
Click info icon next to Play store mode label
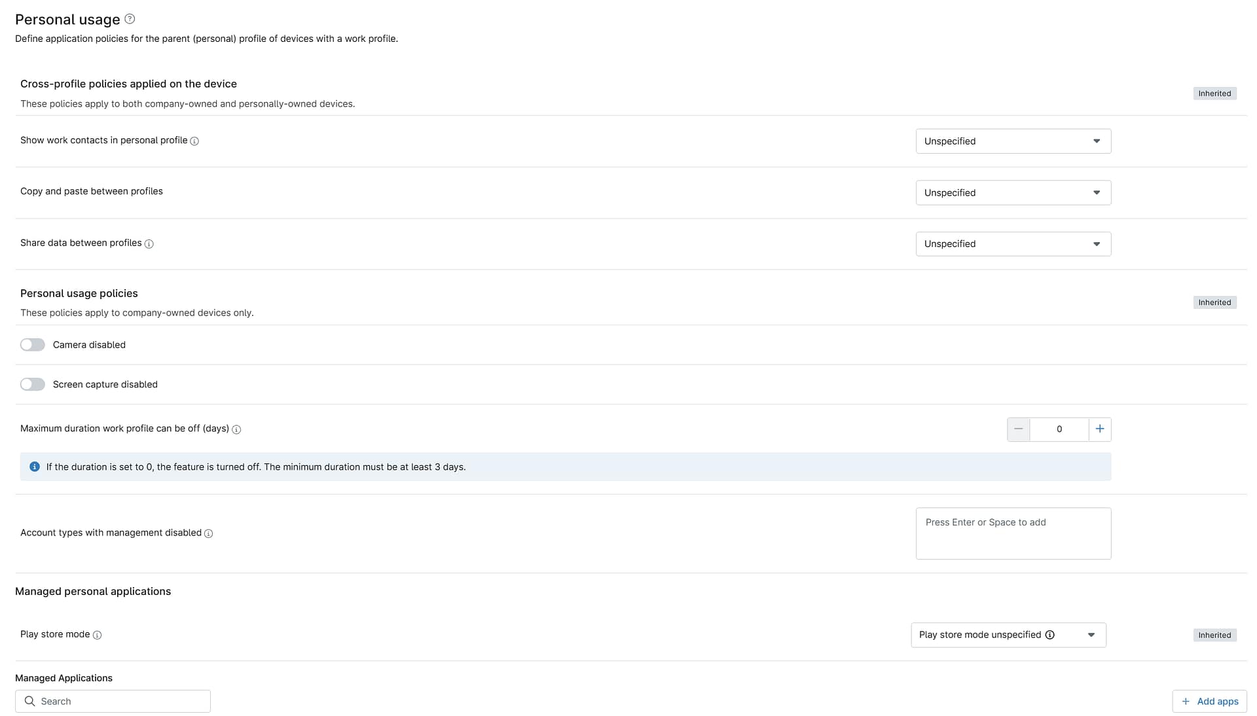pyautogui.click(x=97, y=635)
